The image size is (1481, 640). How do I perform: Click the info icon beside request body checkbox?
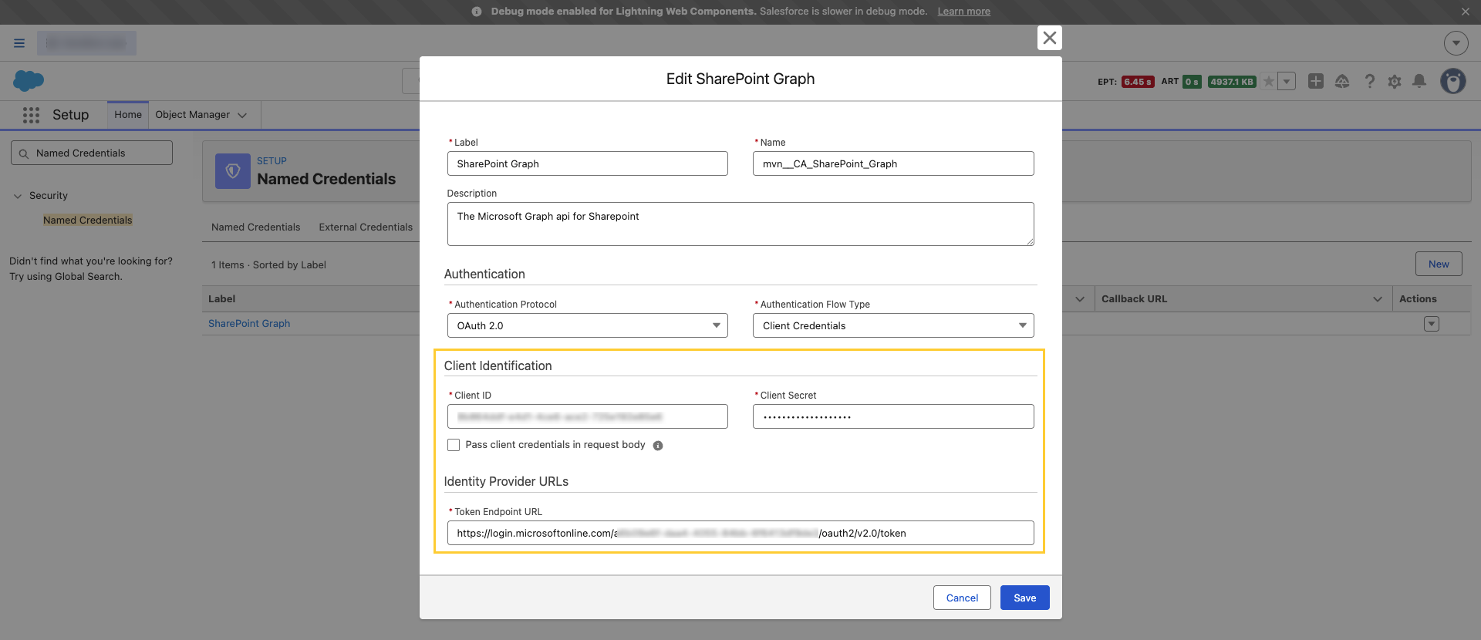point(658,446)
